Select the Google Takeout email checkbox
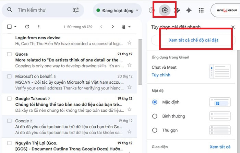 pos(9,99)
